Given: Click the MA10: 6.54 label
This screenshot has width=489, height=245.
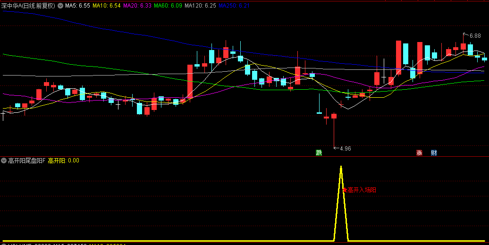Looking at the screenshot, I should pyautogui.click(x=106, y=6).
